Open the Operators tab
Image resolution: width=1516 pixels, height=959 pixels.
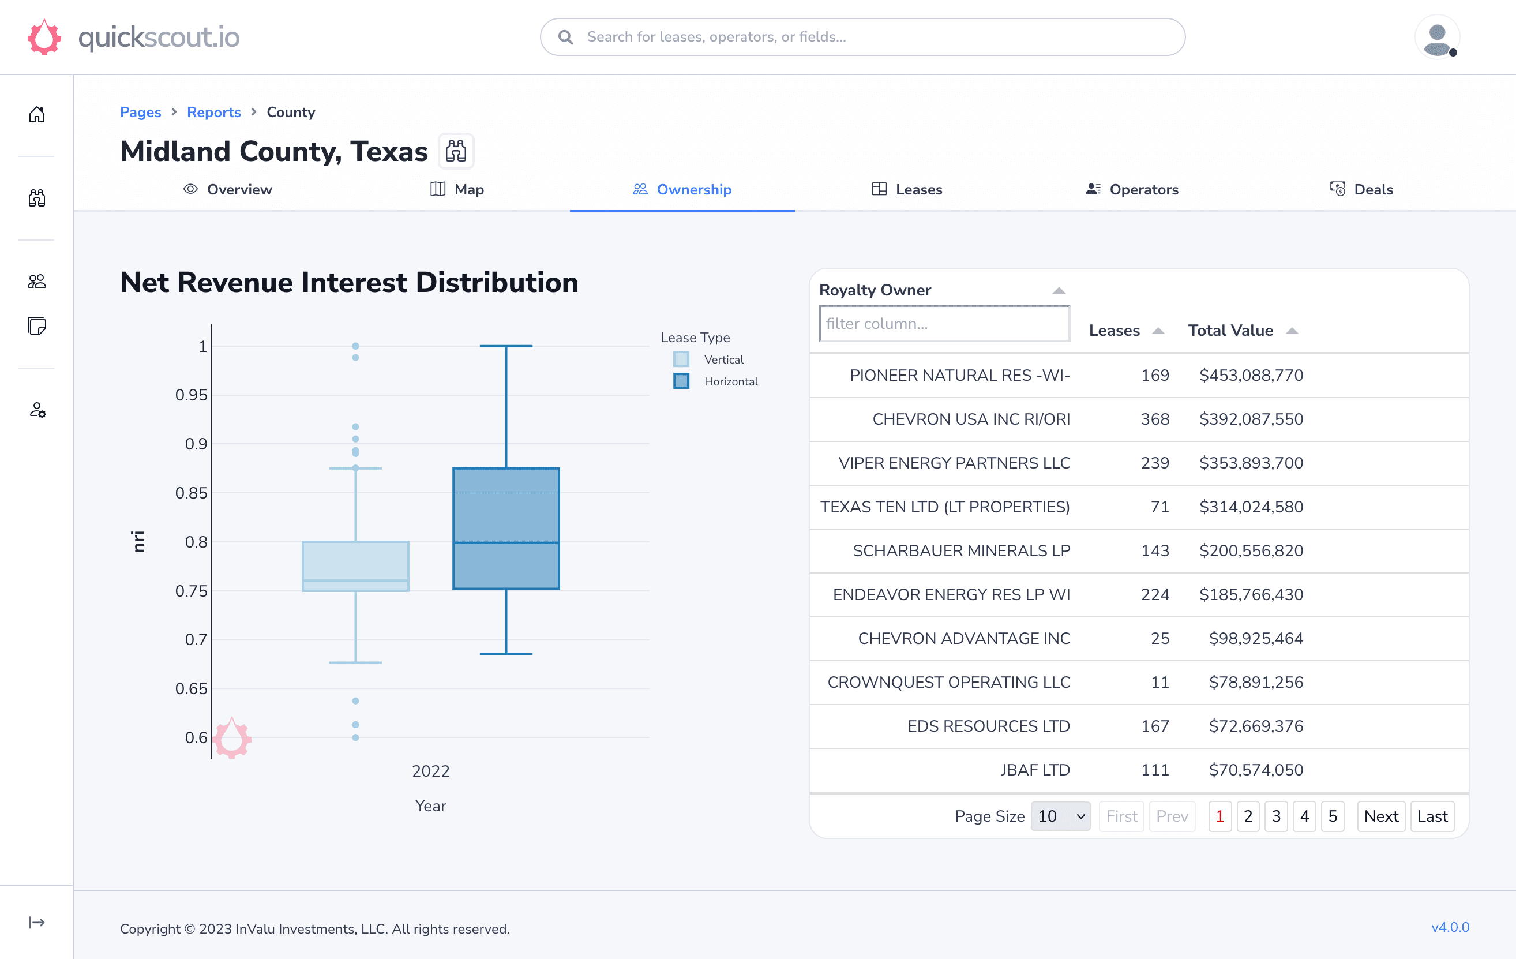tap(1131, 189)
